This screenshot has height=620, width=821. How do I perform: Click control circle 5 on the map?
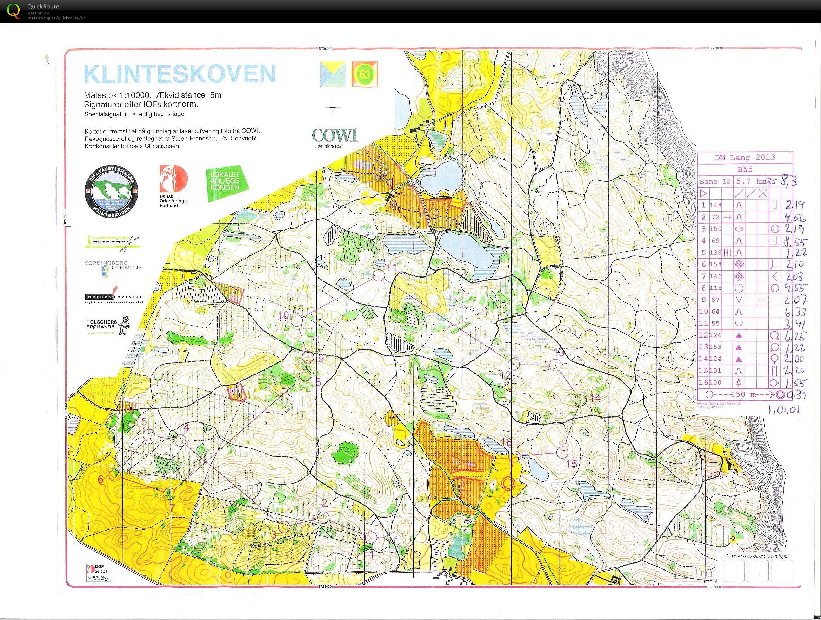pyautogui.click(x=149, y=435)
